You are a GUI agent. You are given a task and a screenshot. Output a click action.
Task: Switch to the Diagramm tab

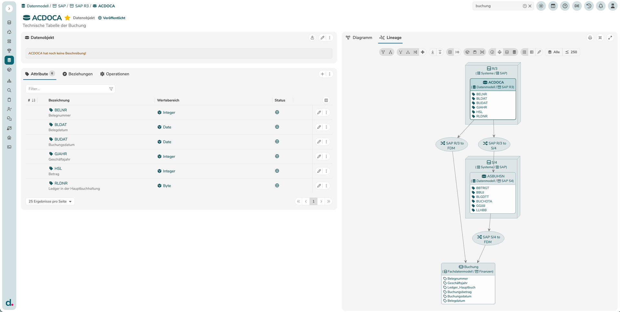tap(359, 38)
